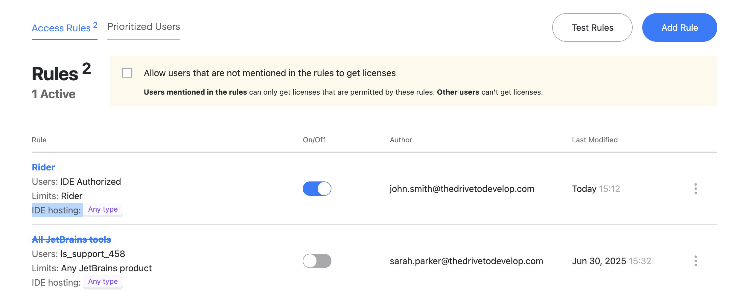Open the Rider rule link
749x308 pixels.
(43, 167)
